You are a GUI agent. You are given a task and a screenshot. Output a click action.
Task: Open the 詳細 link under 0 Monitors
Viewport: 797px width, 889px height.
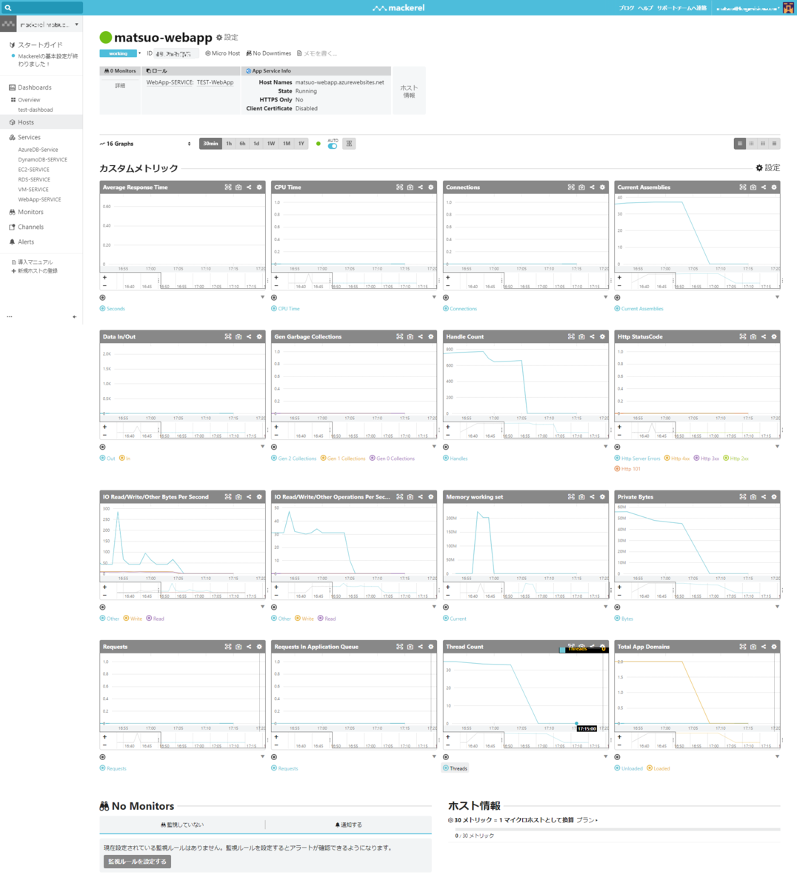(x=120, y=86)
